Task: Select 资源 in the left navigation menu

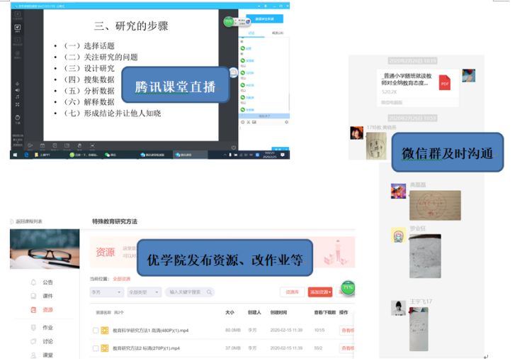Action: [47, 310]
